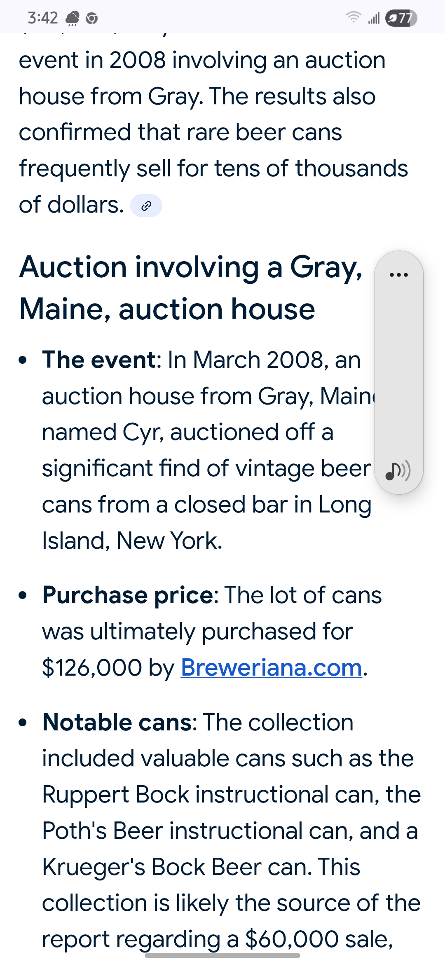Tap the bold "The event" label
This screenshot has height=964, width=445.
[99, 360]
